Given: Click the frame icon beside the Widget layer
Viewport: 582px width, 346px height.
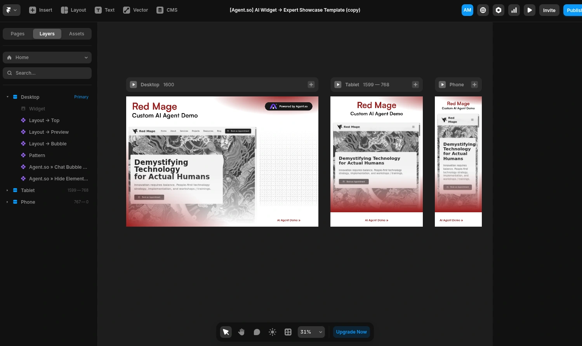Looking at the screenshot, I should coord(23,108).
